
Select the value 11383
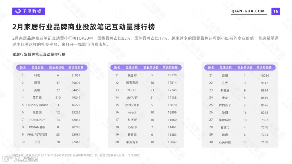172,135
